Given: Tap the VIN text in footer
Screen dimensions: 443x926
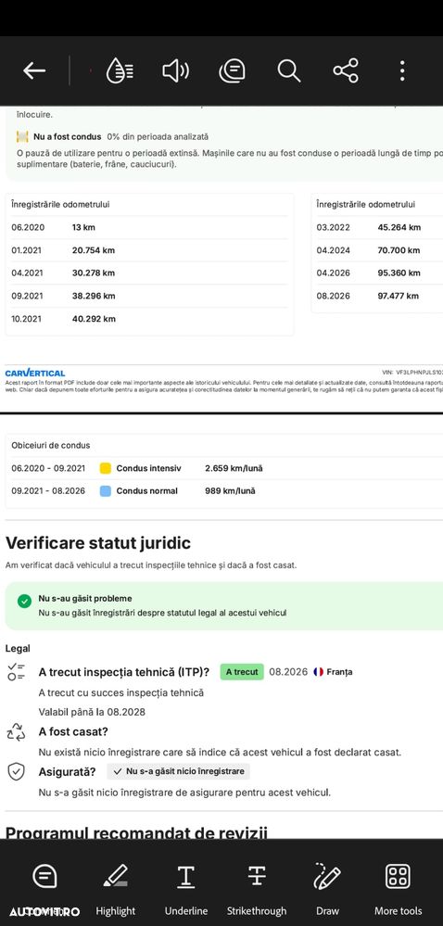Looking at the screenshot, I should pos(412,373).
